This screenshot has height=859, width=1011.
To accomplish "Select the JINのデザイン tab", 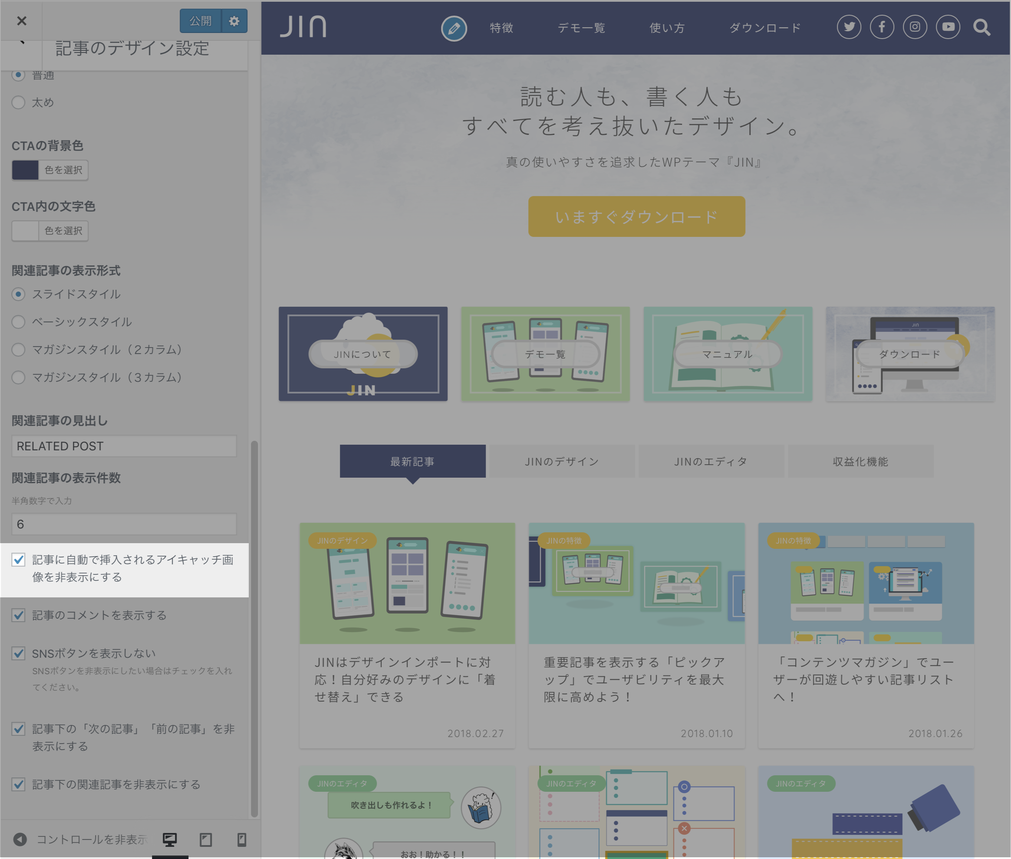I will tap(562, 461).
